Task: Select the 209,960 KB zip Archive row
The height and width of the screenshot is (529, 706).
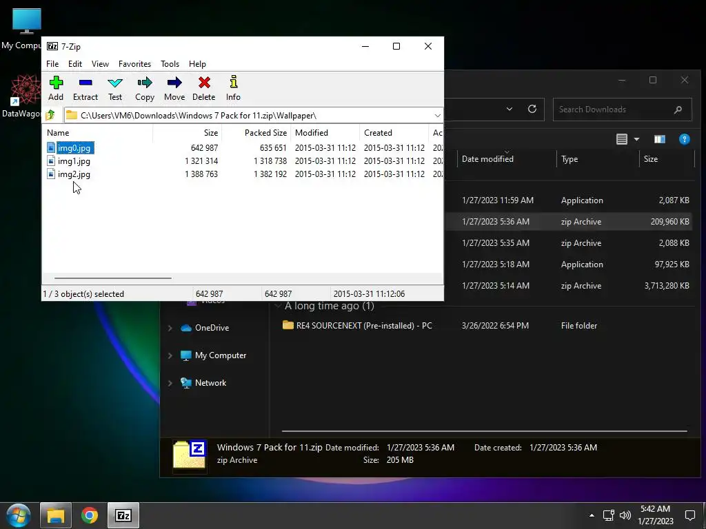Action: (568, 221)
